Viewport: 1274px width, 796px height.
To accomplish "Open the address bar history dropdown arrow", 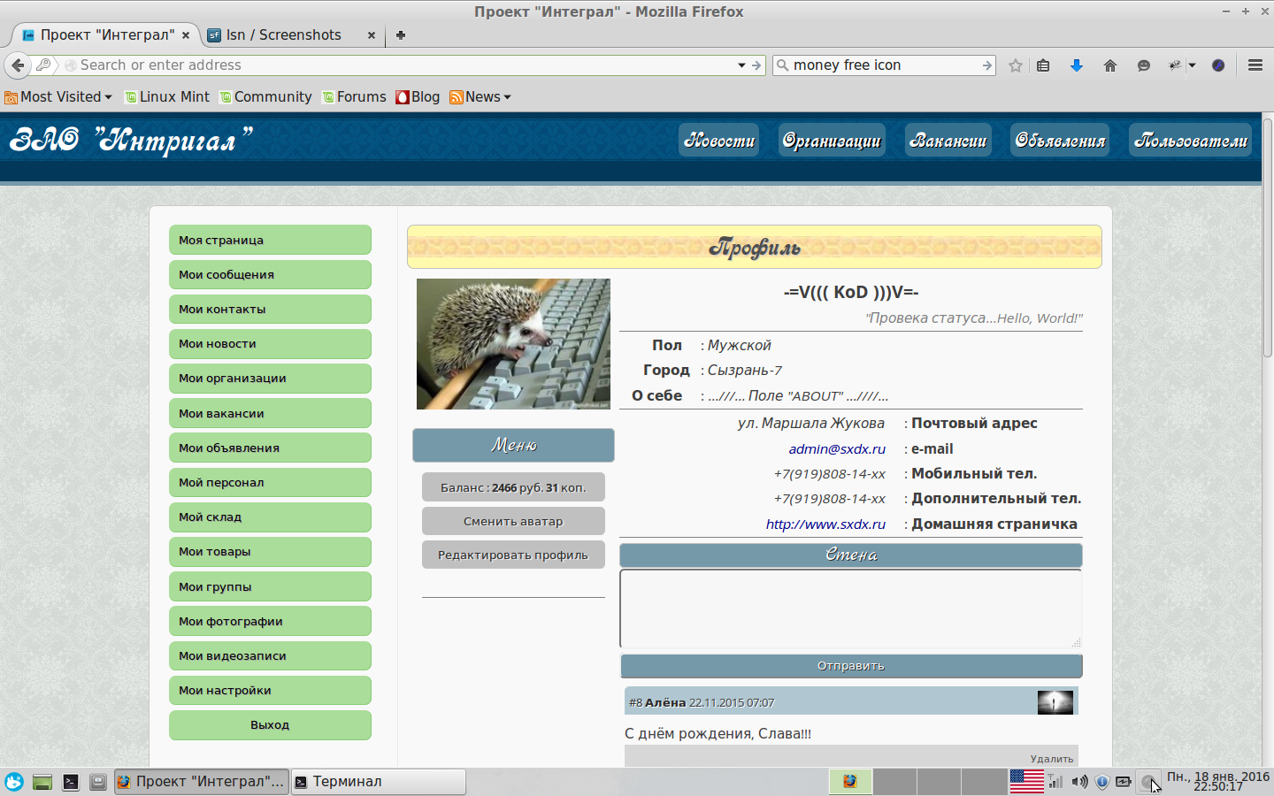I will pos(741,65).
